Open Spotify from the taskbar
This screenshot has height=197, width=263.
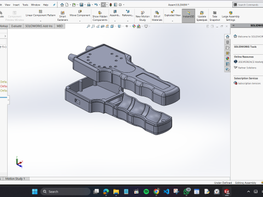click(146, 192)
